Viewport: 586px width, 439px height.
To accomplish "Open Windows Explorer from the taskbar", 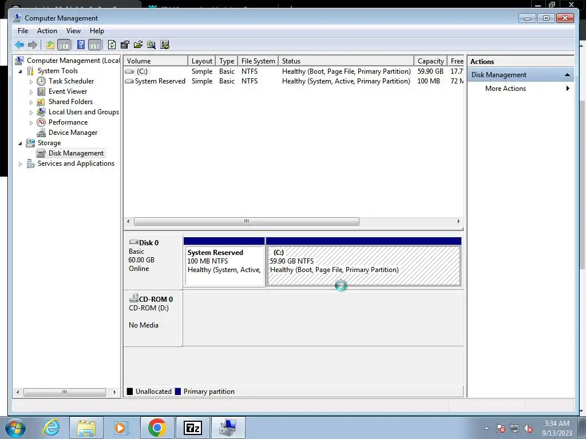I will pyautogui.click(x=86, y=428).
